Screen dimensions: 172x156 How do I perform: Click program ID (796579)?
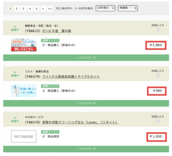[x=33, y=77]
